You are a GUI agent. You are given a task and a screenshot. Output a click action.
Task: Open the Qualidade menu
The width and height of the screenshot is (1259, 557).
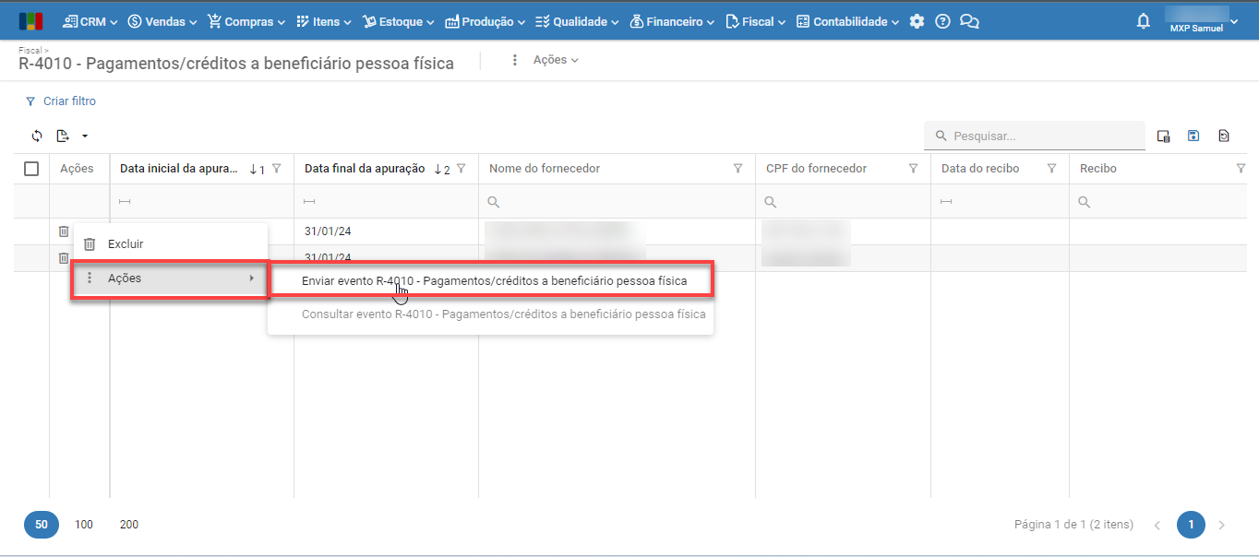tap(577, 21)
